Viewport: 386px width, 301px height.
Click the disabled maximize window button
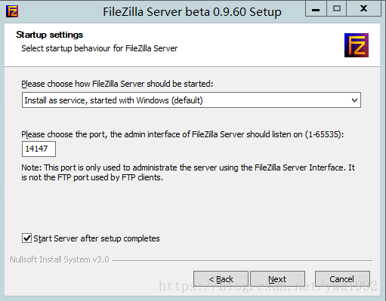[337, 9]
